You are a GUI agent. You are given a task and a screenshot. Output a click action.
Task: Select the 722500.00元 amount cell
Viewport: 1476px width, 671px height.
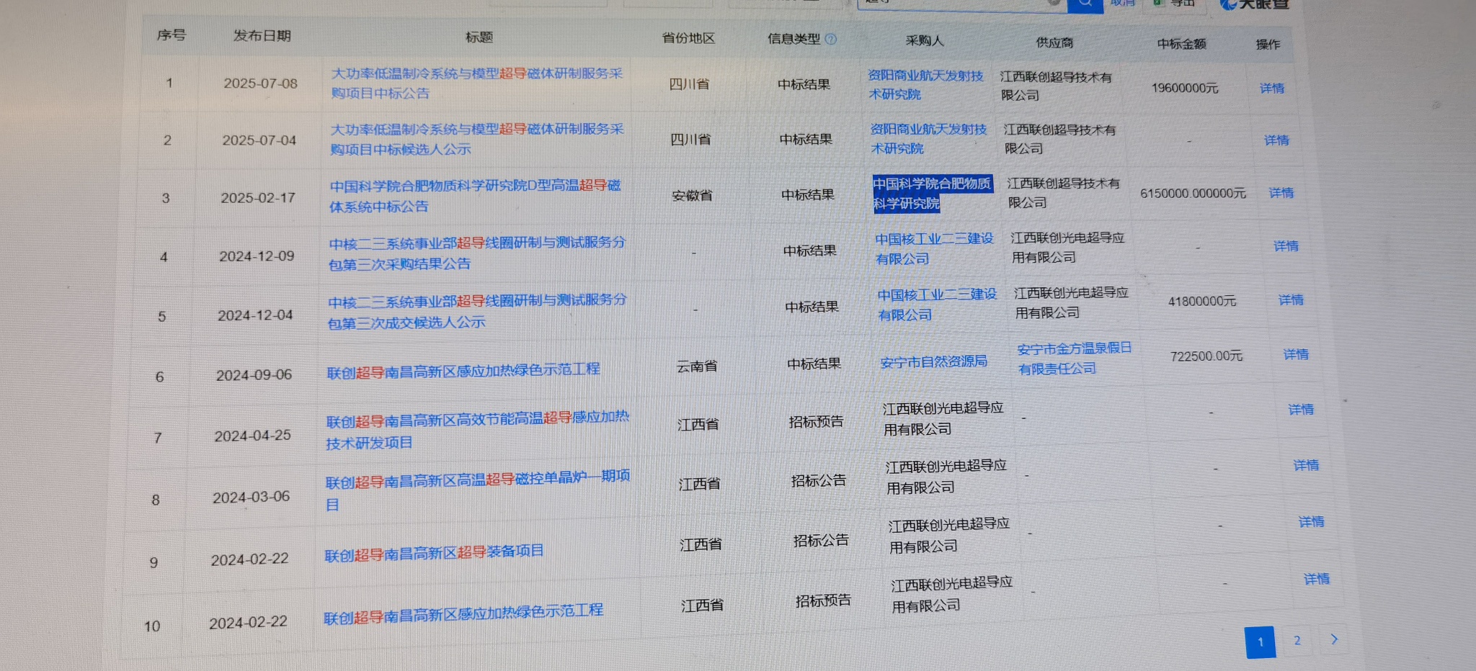[x=1206, y=356]
